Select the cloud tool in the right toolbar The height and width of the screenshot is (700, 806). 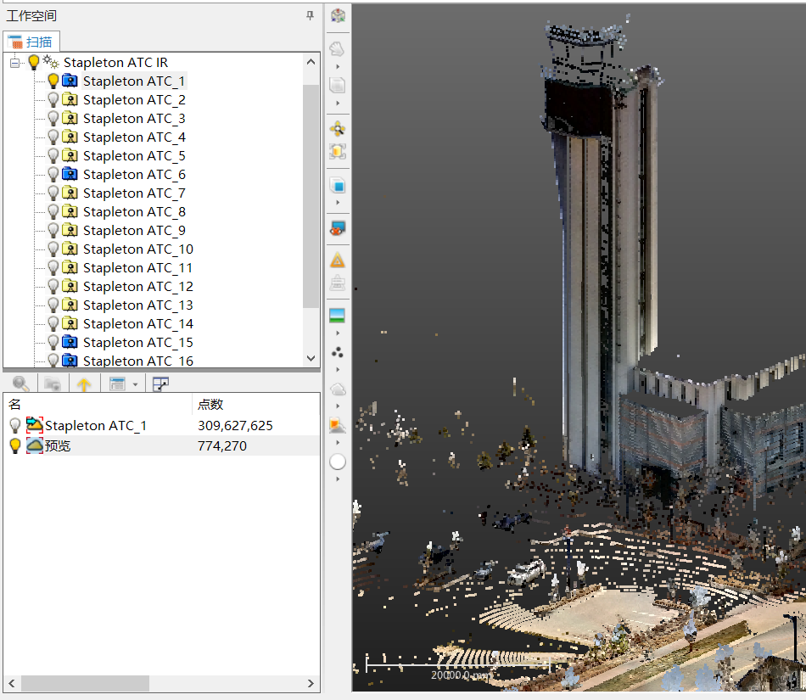(338, 389)
